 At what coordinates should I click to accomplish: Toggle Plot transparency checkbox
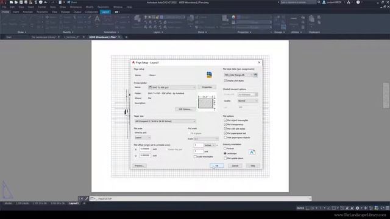pyautogui.click(x=225, y=124)
